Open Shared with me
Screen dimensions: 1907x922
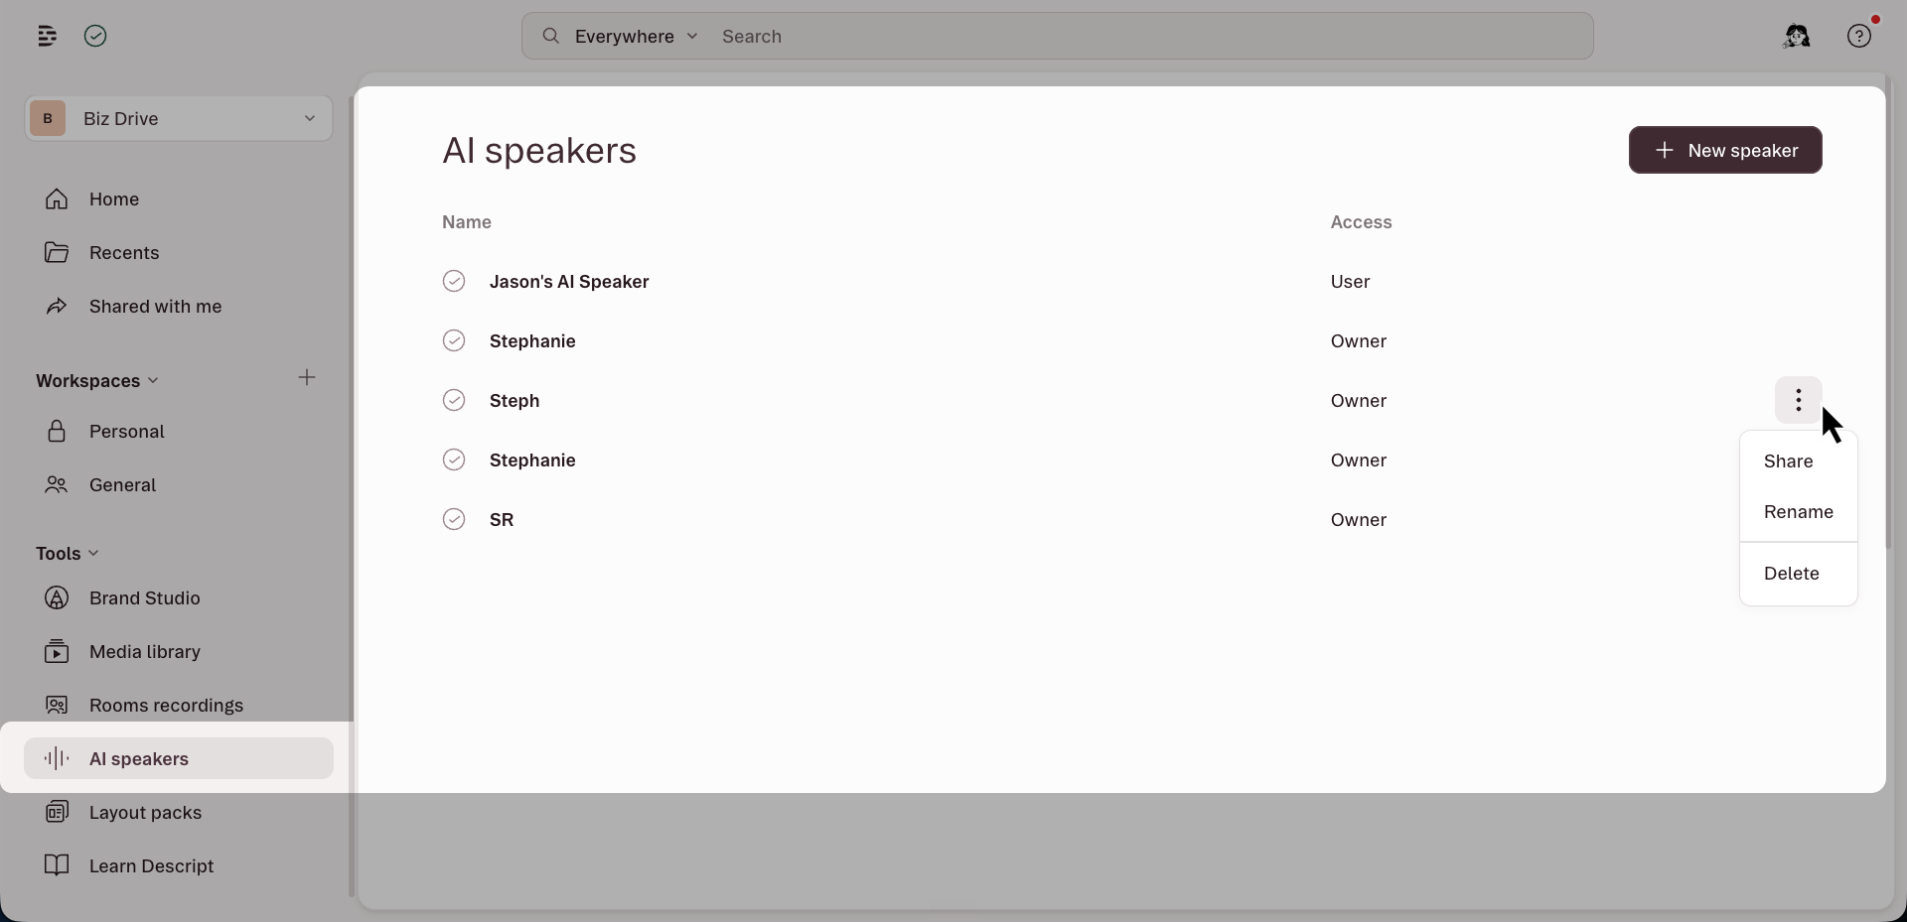179,306
